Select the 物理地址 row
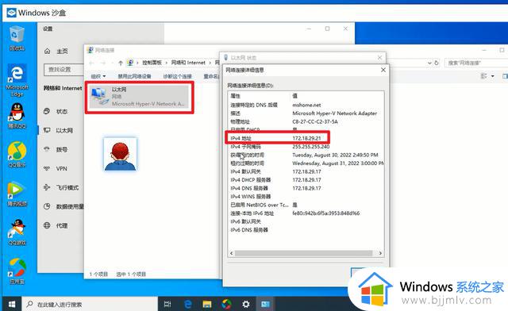The height and width of the screenshot is (311, 508). [306, 122]
